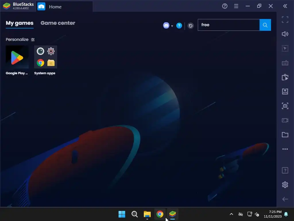The height and width of the screenshot is (221, 294).
Task: Click the cloud sync tray icon
Action: tap(241, 214)
